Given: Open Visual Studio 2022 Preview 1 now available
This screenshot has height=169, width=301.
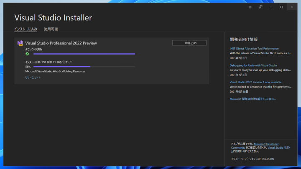Looking at the screenshot, I should click(x=255, y=82).
